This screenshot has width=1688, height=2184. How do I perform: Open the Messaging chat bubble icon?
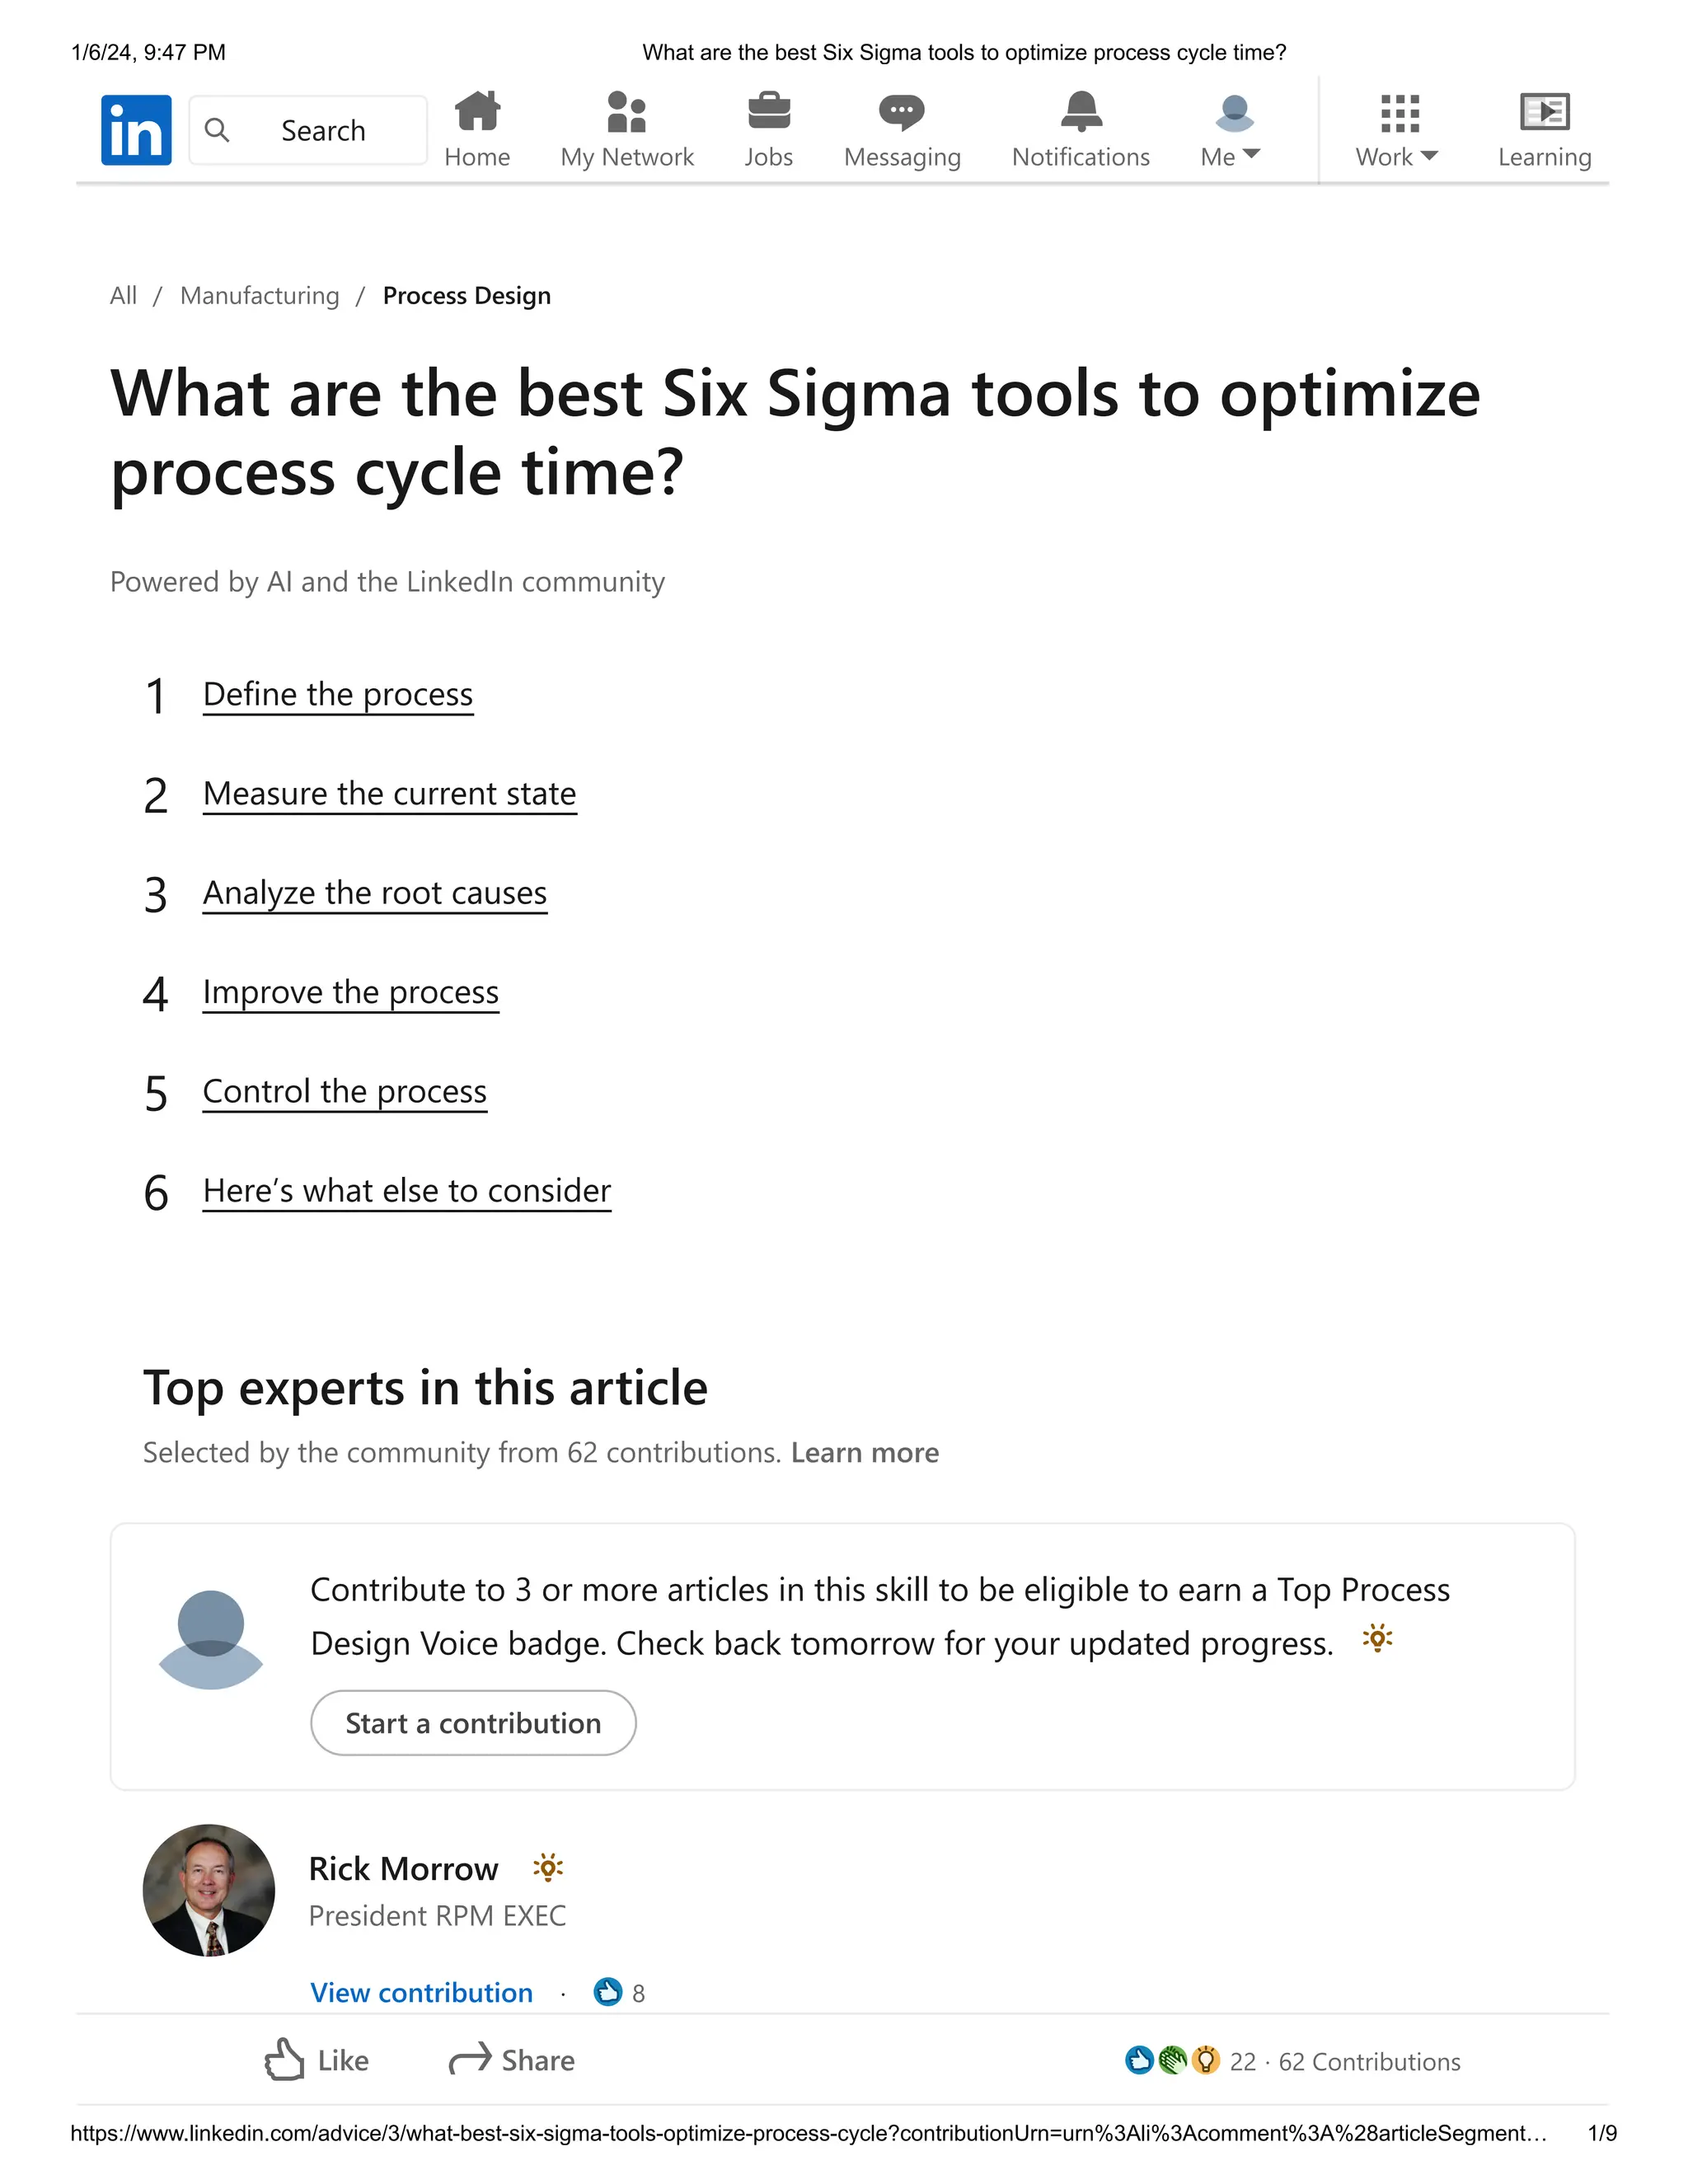coord(901,112)
